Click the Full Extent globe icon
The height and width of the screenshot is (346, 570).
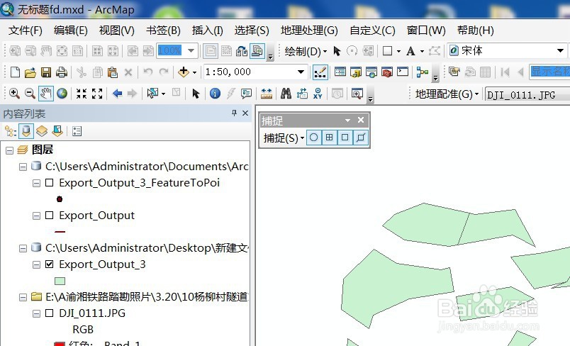(x=62, y=94)
